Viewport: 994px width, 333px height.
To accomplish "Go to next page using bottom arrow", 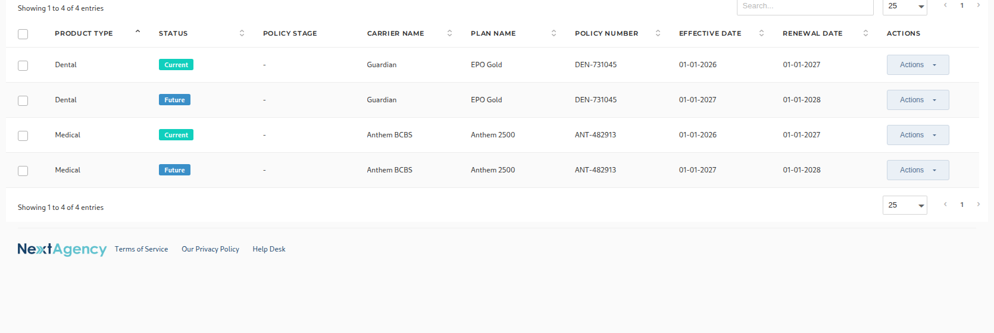I will (978, 205).
